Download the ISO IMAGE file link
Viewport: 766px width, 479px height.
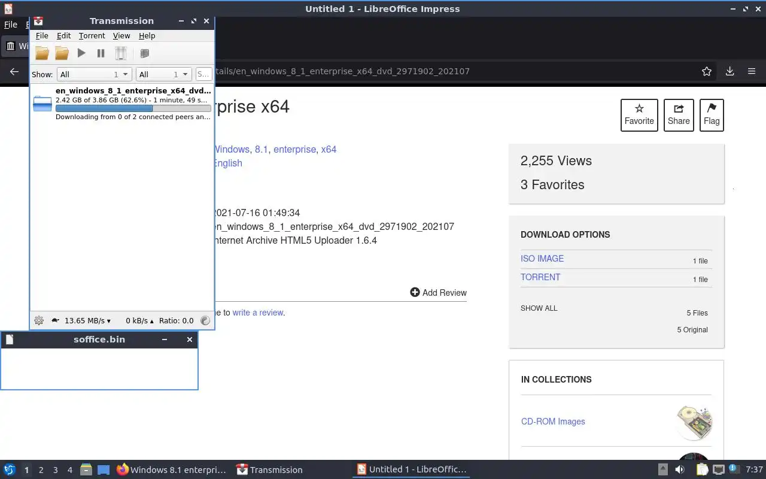click(542, 259)
